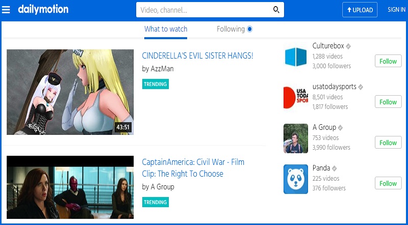
Task: Click the Panda channel avatar
Action: click(296, 179)
